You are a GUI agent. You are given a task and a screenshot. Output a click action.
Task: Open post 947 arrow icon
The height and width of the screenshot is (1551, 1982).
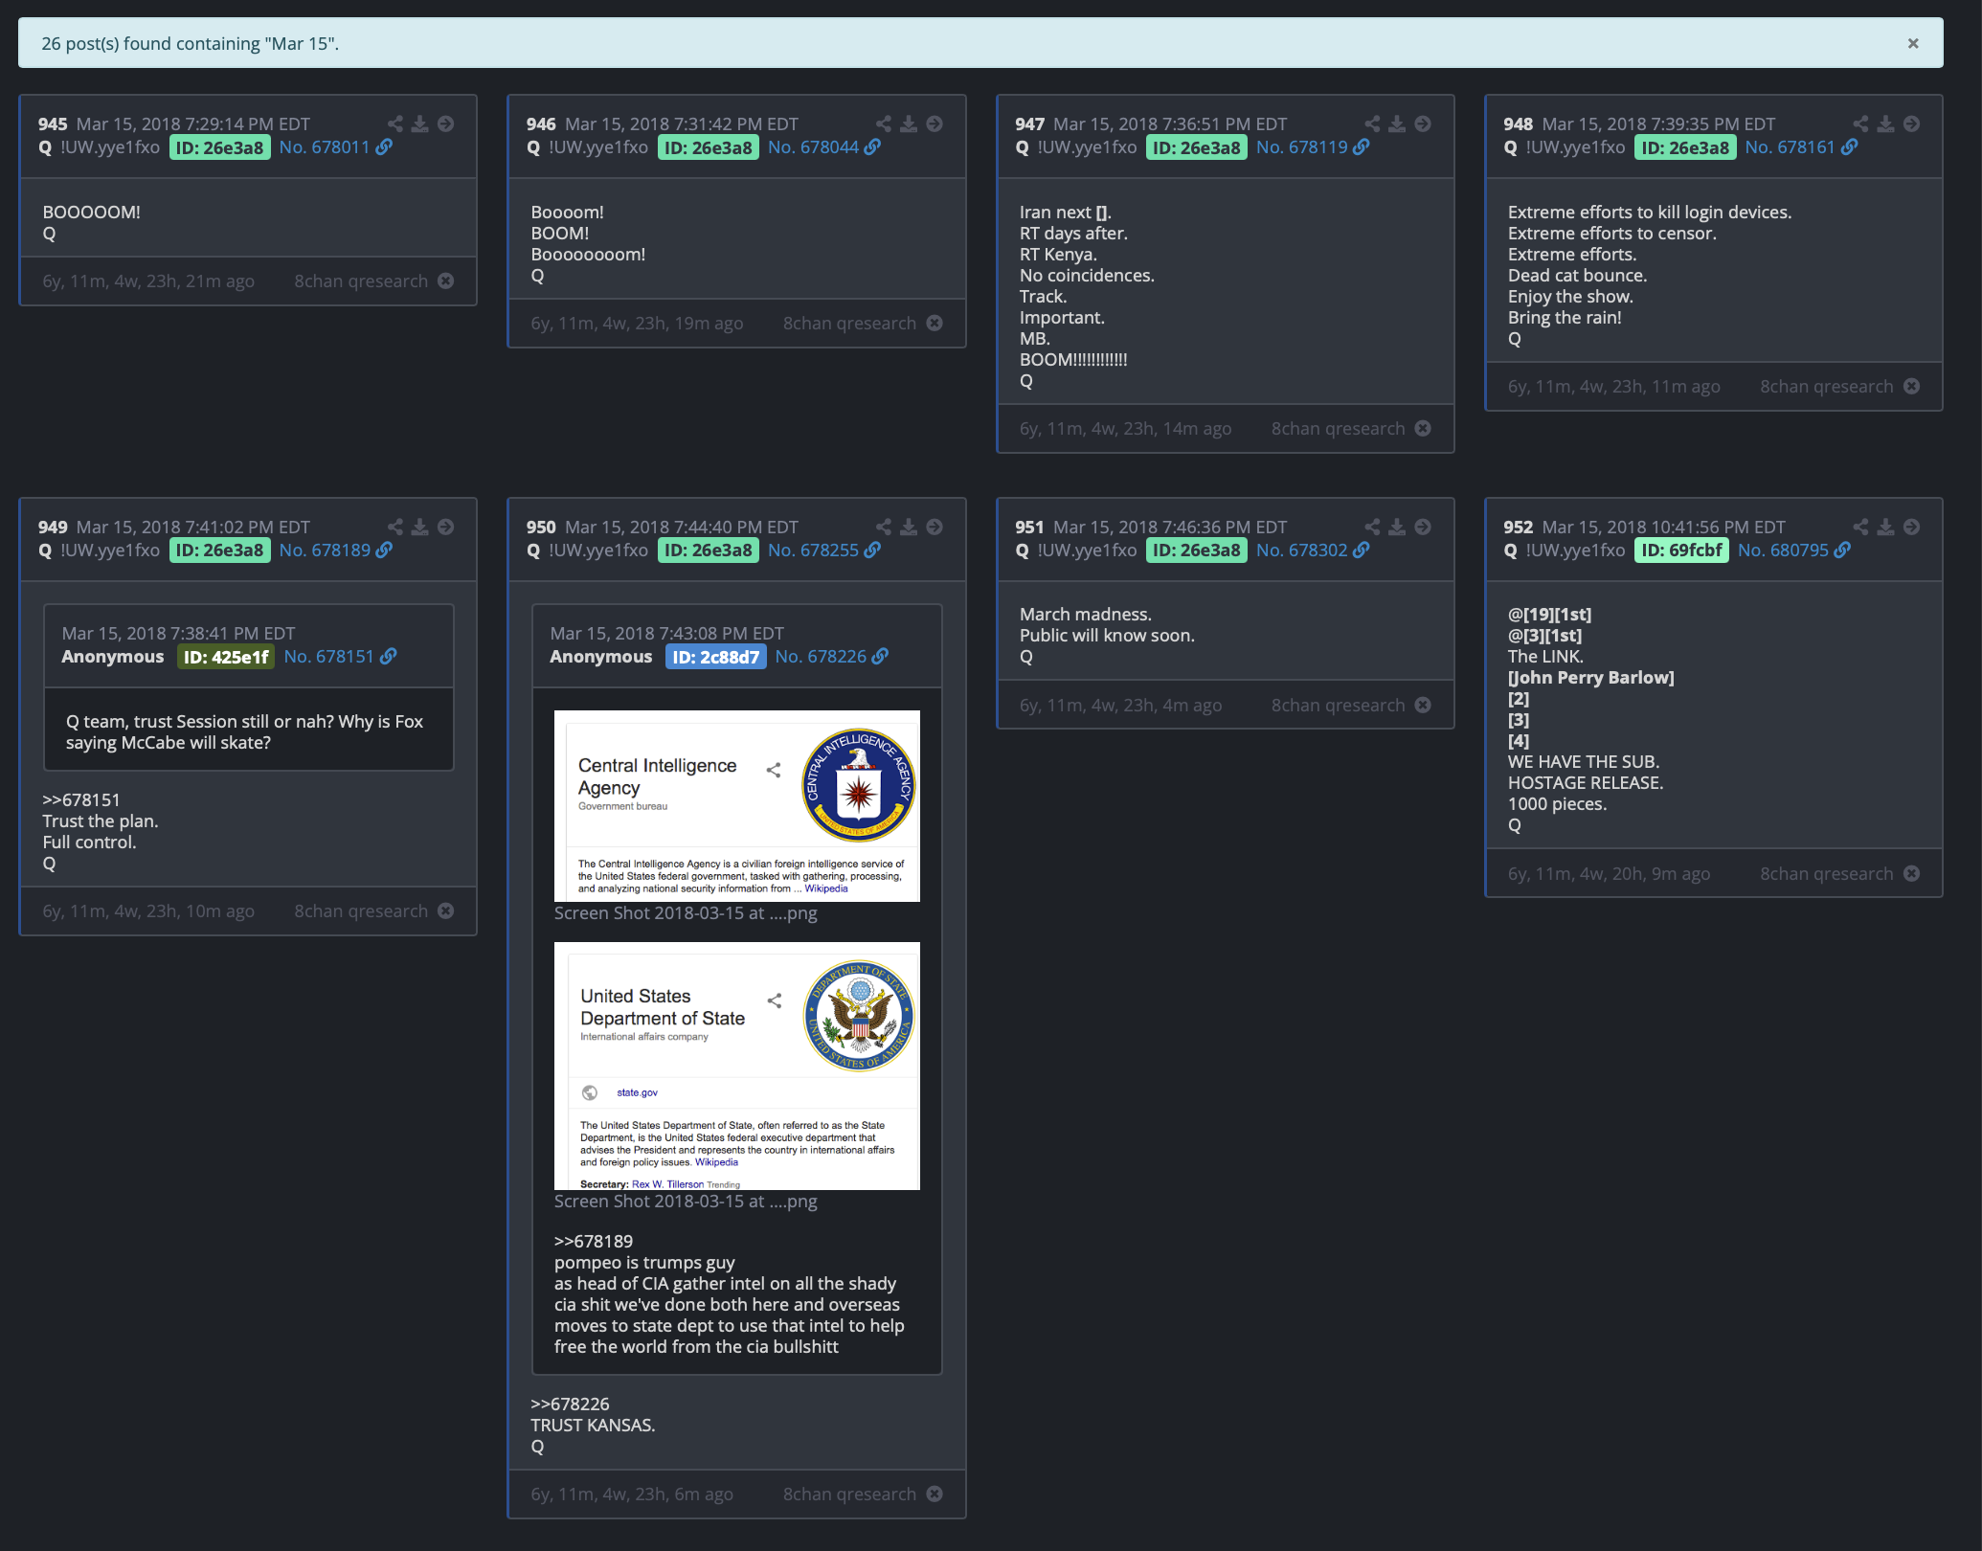[x=1423, y=124]
